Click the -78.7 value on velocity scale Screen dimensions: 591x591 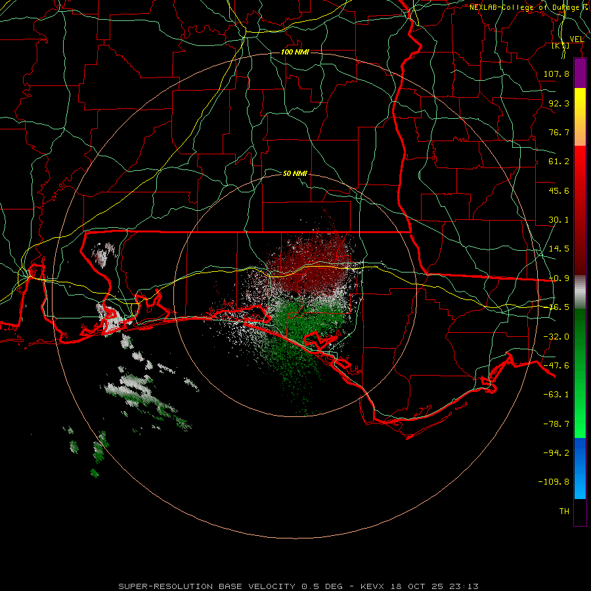[x=556, y=424]
